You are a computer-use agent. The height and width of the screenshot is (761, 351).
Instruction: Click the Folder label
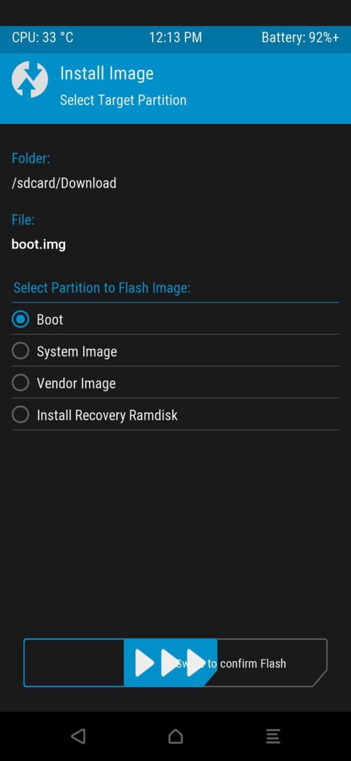(x=30, y=158)
